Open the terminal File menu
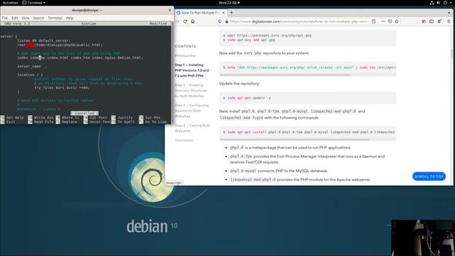 (x=5, y=18)
